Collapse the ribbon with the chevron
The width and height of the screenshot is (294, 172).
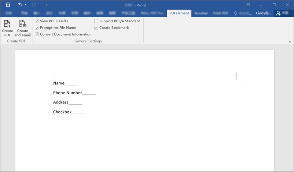click(x=290, y=42)
